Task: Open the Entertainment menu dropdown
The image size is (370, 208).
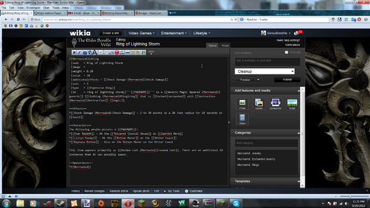Action: pyautogui.click(x=173, y=34)
